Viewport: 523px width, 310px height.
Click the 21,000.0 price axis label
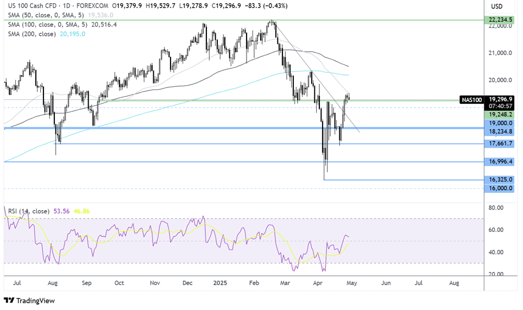click(500, 53)
